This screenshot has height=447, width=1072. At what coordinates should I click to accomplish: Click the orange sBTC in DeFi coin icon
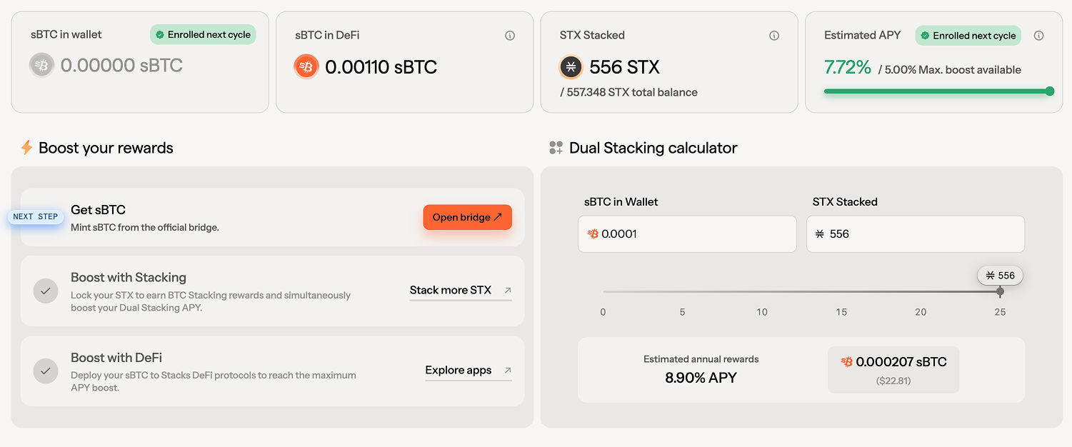306,67
